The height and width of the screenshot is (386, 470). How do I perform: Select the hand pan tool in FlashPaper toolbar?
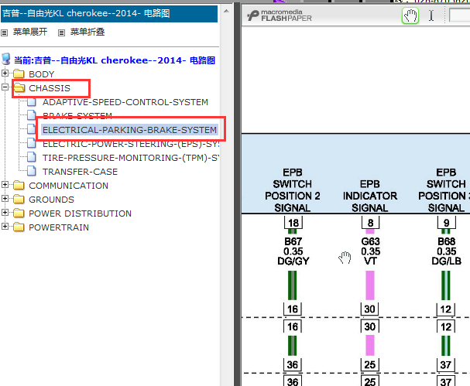coord(410,15)
